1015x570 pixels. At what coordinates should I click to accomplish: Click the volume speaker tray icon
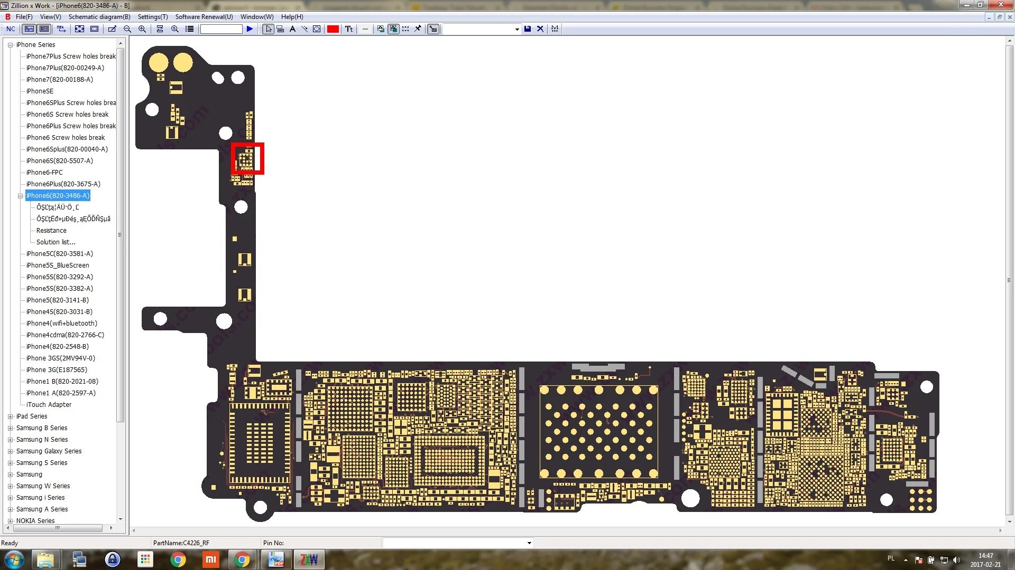(x=956, y=560)
